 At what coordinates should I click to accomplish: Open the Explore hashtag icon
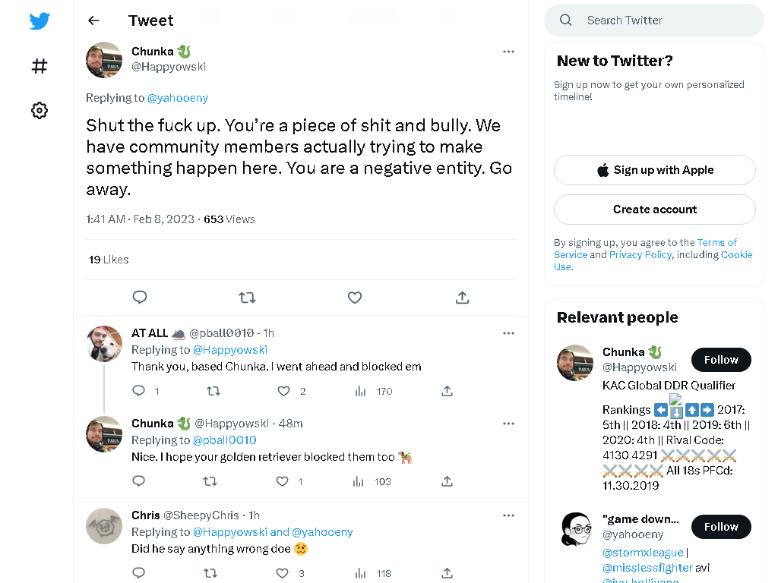coord(40,66)
